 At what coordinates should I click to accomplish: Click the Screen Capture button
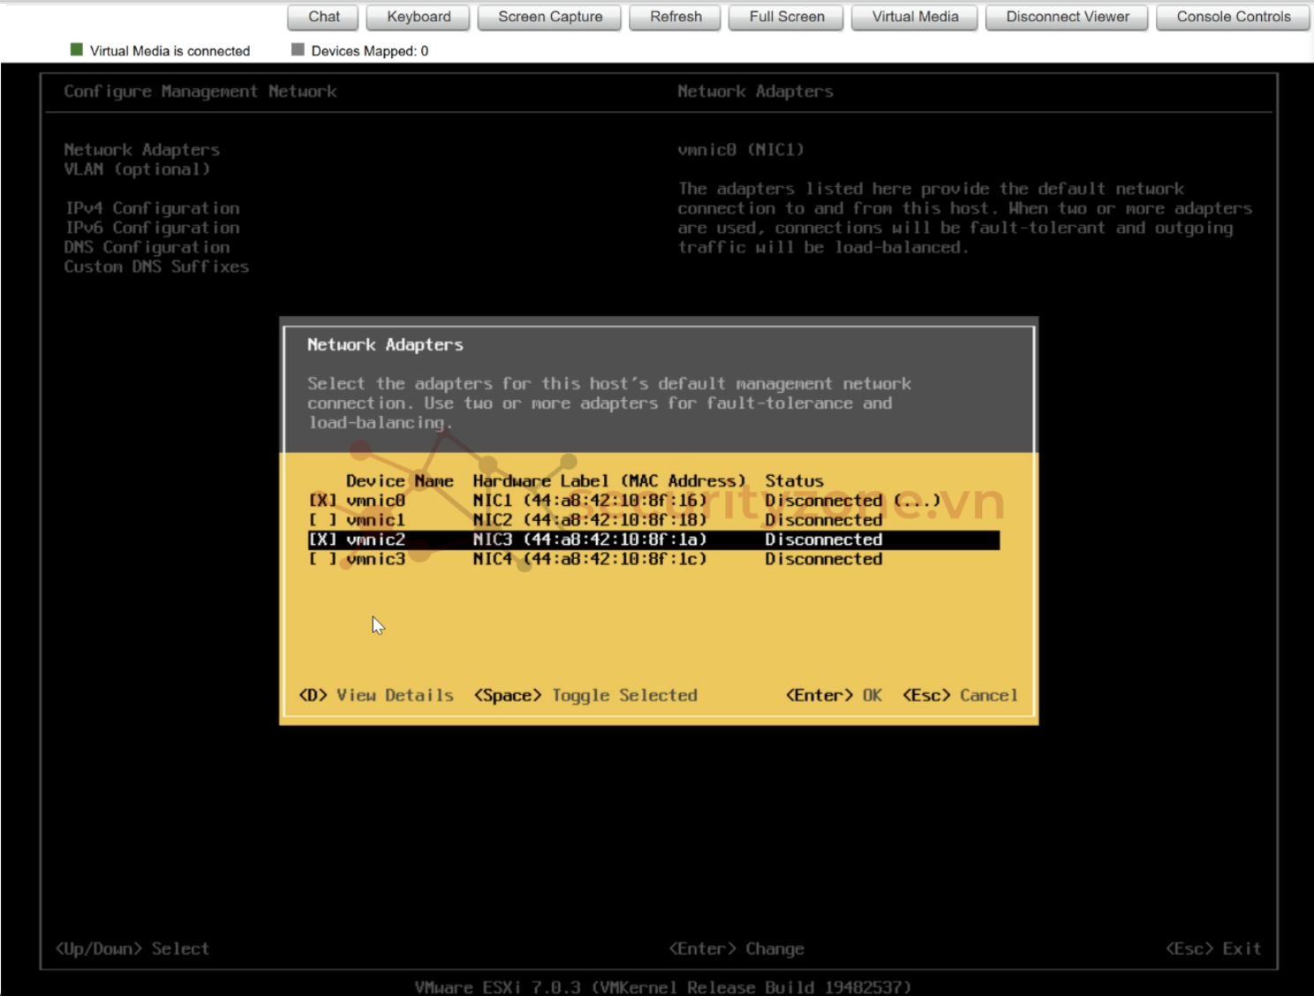click(550, 17)
